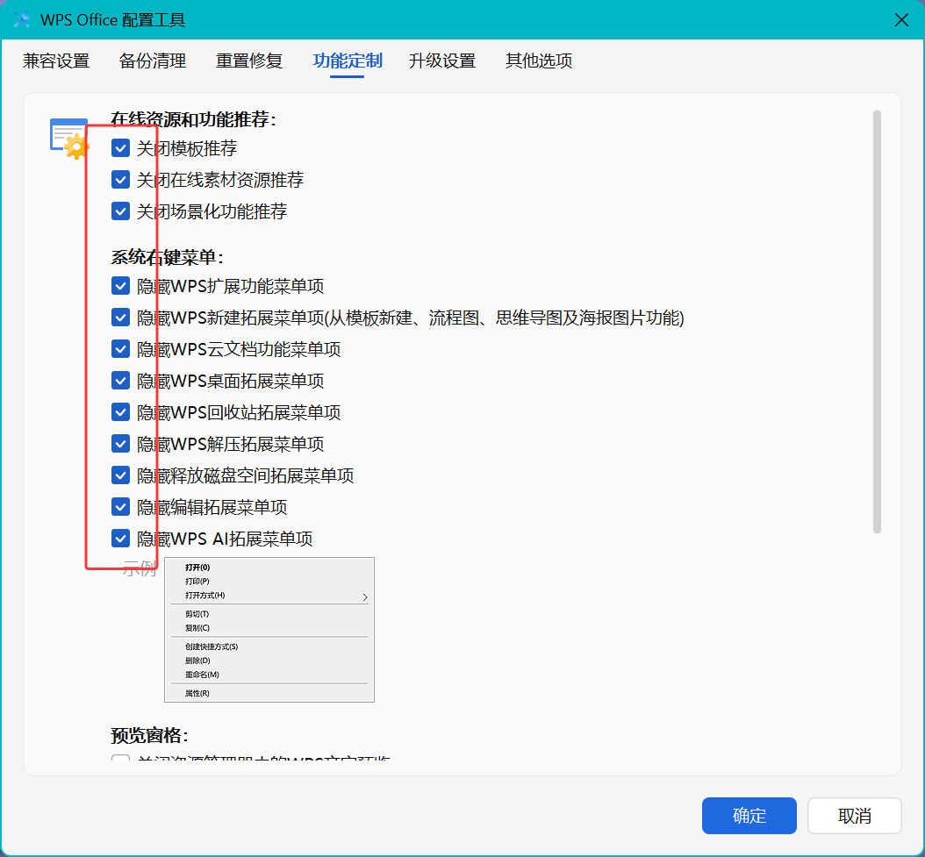The height and width of the screenshot is (857, 925).
Task: Close the WPS Office configuration tool window
Action: (x=900, y=19)
